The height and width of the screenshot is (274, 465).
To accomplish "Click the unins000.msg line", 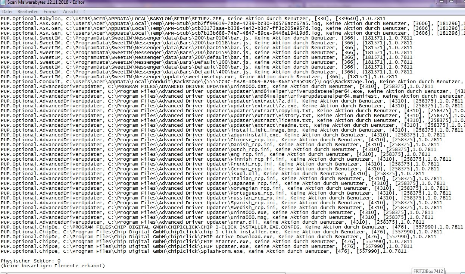I will [217, 217].
